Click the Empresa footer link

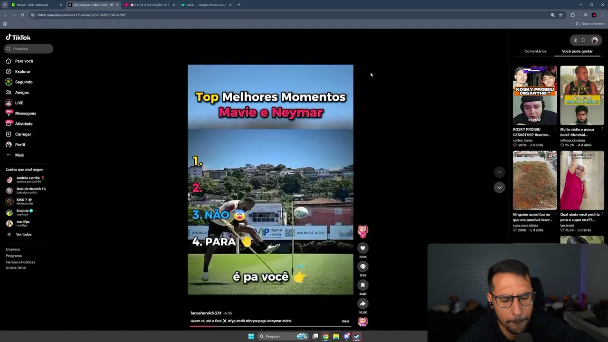pyautogui.click(x=13, y=249)
